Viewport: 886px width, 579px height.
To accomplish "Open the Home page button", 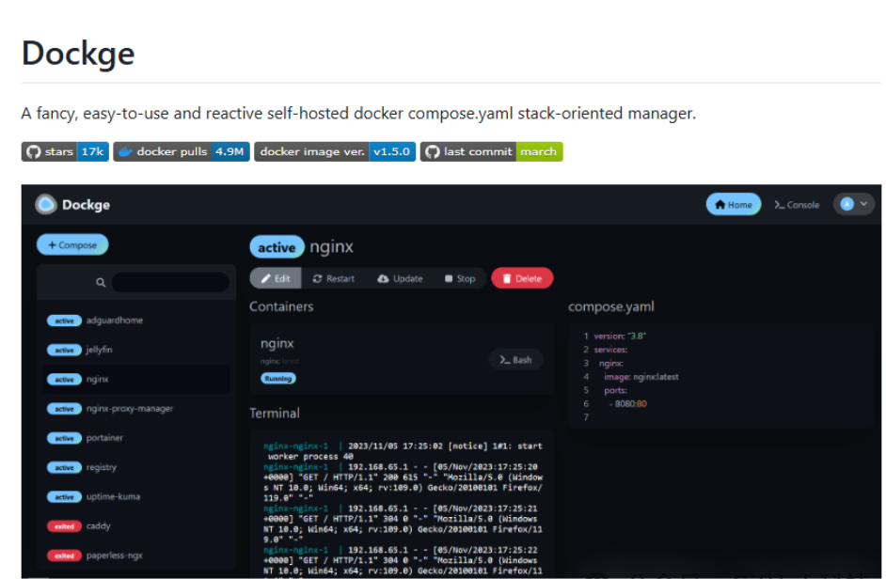I will click(734, 205).
